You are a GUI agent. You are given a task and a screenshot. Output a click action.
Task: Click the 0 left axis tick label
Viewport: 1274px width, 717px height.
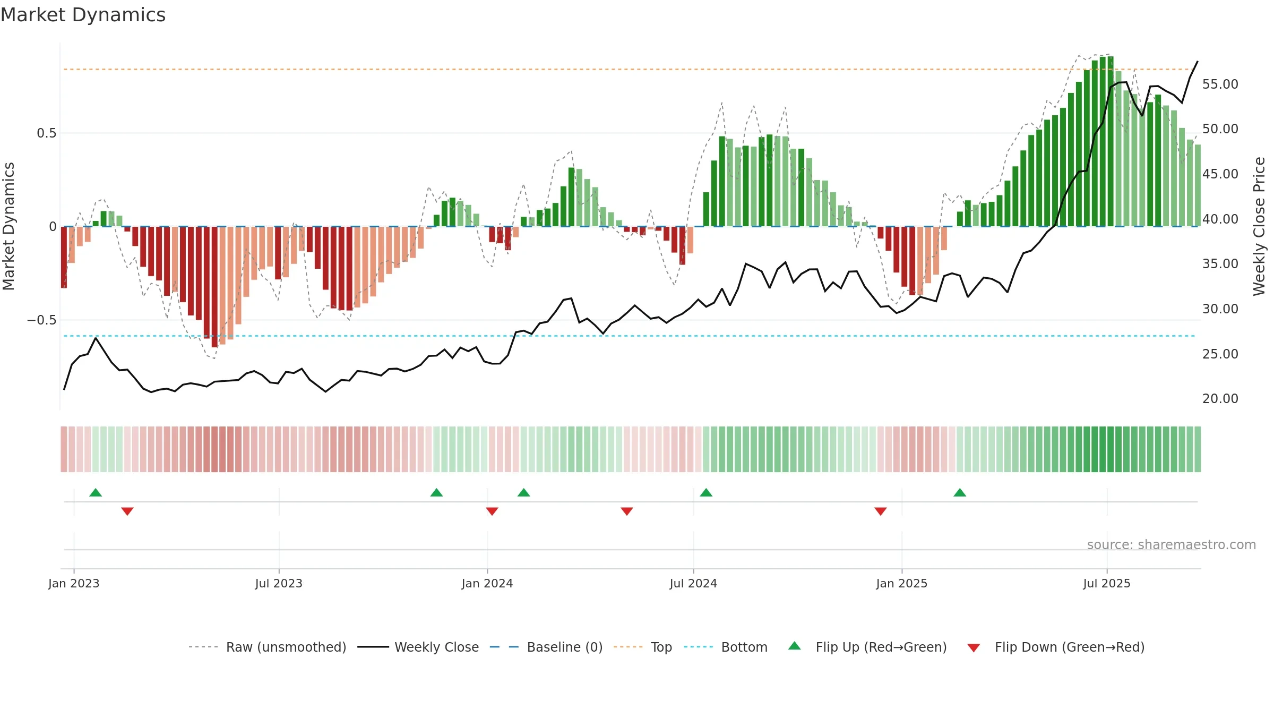pos(53,227)
